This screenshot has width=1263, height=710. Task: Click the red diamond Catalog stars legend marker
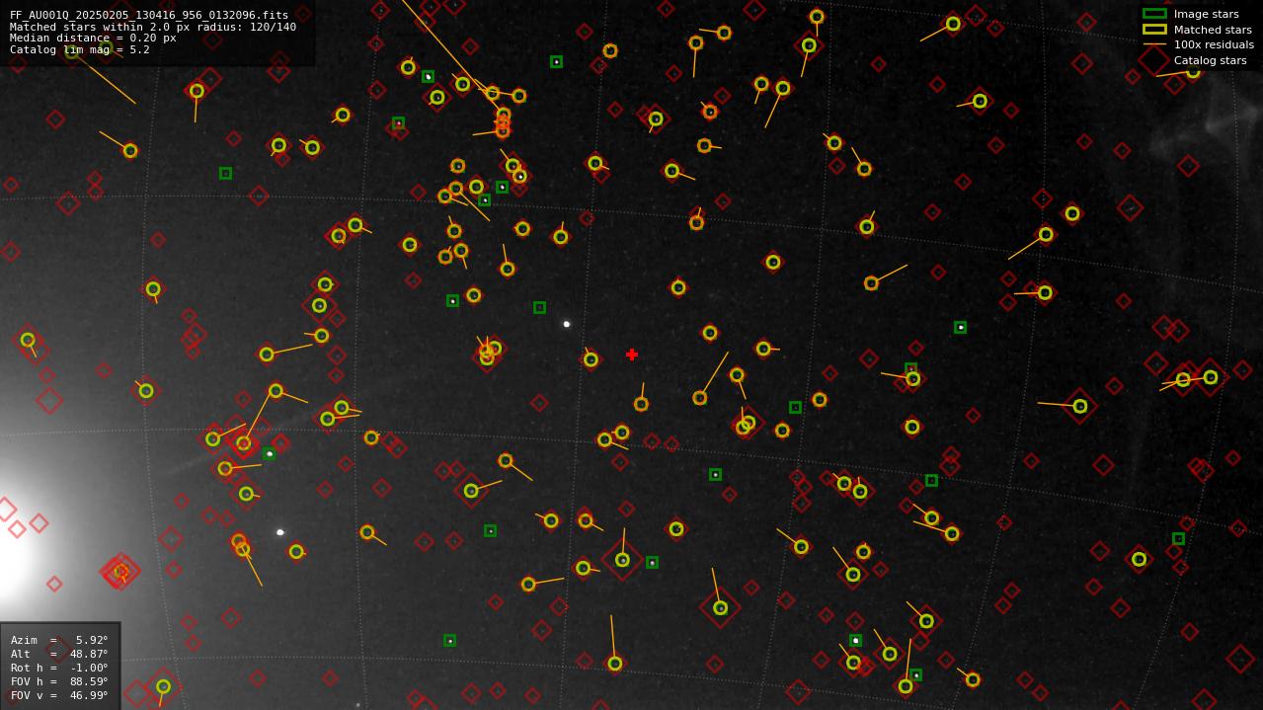click(x=1154, y=60)
